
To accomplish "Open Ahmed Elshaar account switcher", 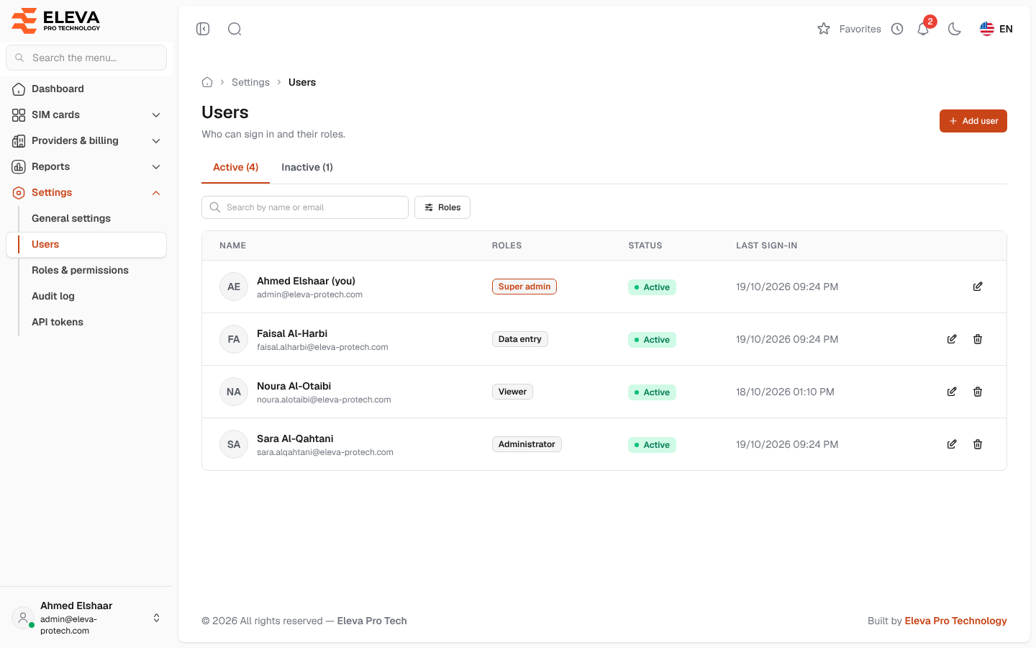I will (86, 618).
